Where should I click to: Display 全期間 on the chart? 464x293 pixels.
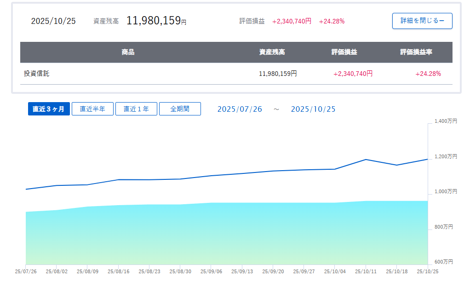(180, 109)
